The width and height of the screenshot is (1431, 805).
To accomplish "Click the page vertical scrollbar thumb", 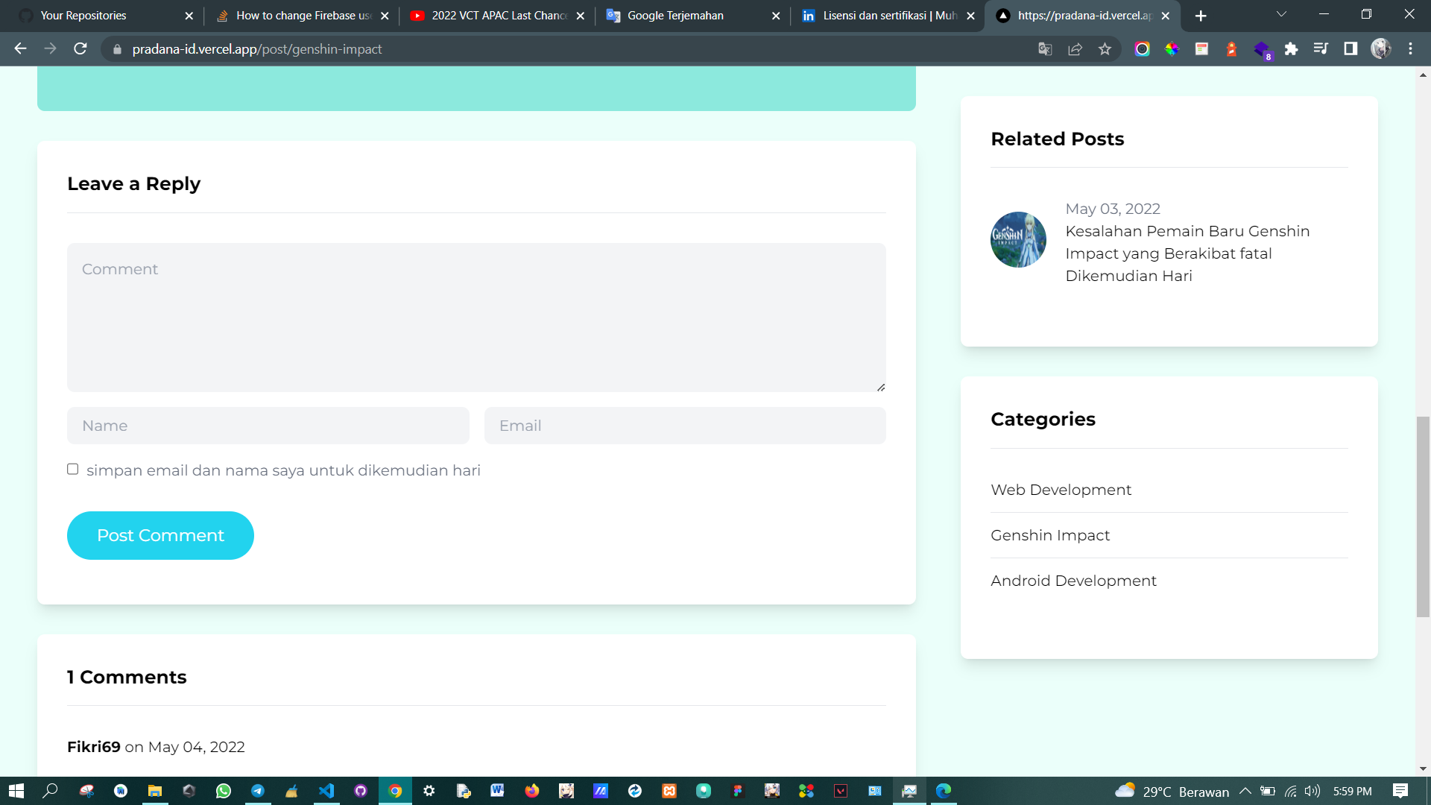I will pyautogui.click(x=1423, y=516).
